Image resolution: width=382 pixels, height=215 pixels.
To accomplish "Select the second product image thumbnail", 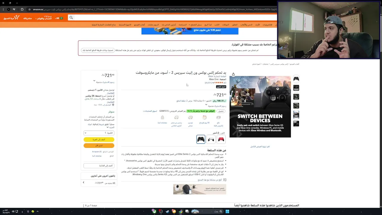I will (296, 88).
